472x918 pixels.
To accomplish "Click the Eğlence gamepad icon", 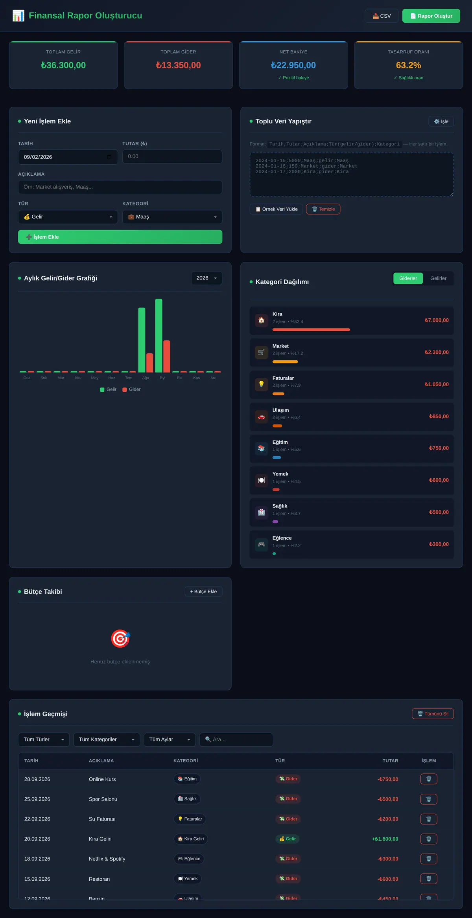I will pyautogui.click(x=261, y=544).
